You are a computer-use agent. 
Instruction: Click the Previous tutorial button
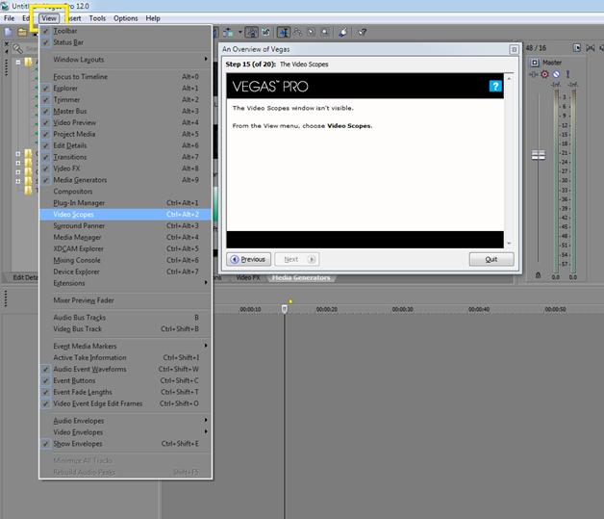pos(249,259)
